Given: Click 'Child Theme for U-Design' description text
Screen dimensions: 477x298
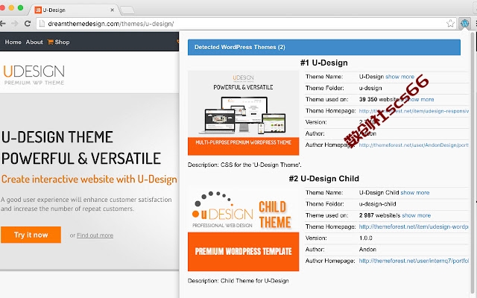Looking at the screenshot, I should coord(255,281).
